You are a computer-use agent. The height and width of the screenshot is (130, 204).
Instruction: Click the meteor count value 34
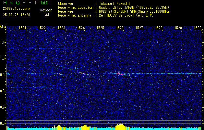tap(47, 15)
